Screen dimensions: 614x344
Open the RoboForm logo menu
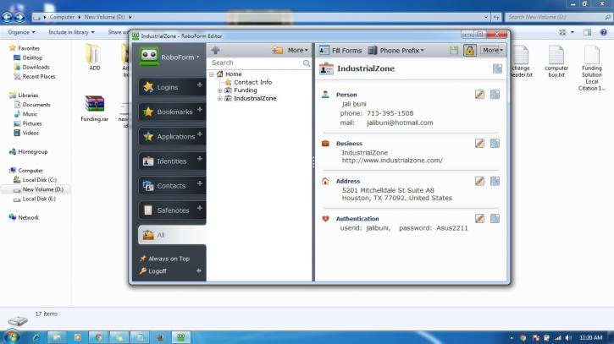169,57
